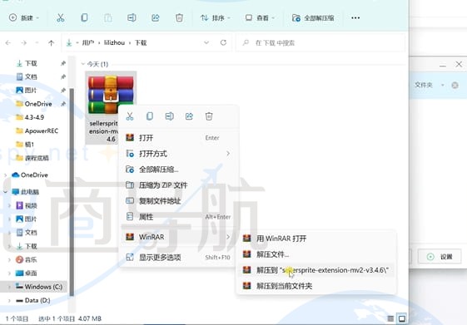The image size is (467, 325).
Task: Expand the Windows (C:) node chevron
Action: tap(9, 287)
